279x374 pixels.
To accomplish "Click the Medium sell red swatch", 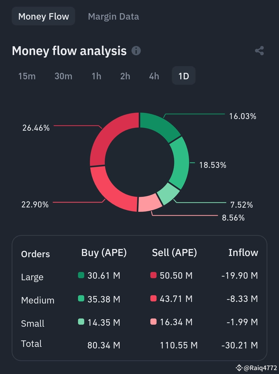I will [153, 299].
